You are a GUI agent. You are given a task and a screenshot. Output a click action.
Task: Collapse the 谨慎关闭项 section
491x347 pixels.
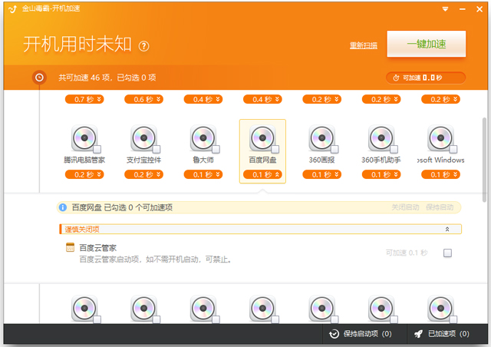447,229
